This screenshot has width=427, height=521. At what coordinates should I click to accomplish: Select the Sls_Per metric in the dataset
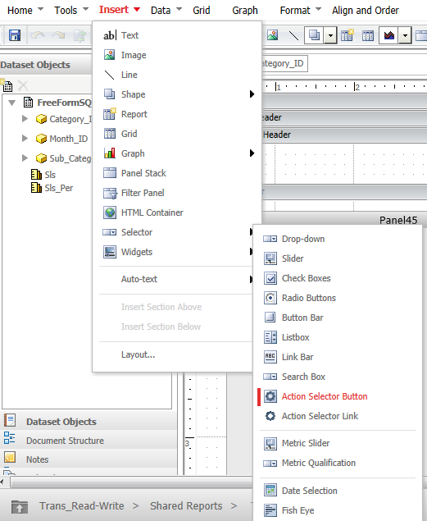pos(59,188)
